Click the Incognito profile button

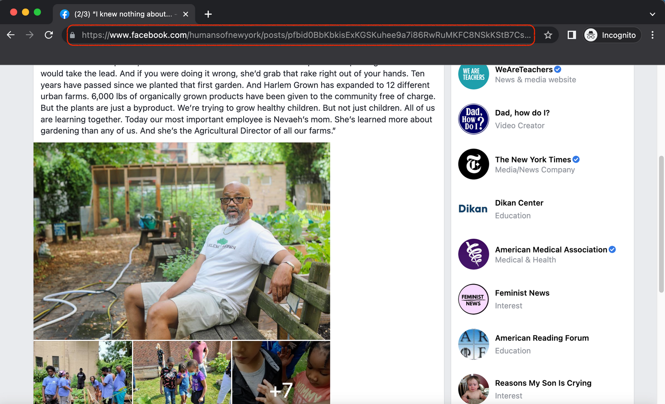(612, 35)
